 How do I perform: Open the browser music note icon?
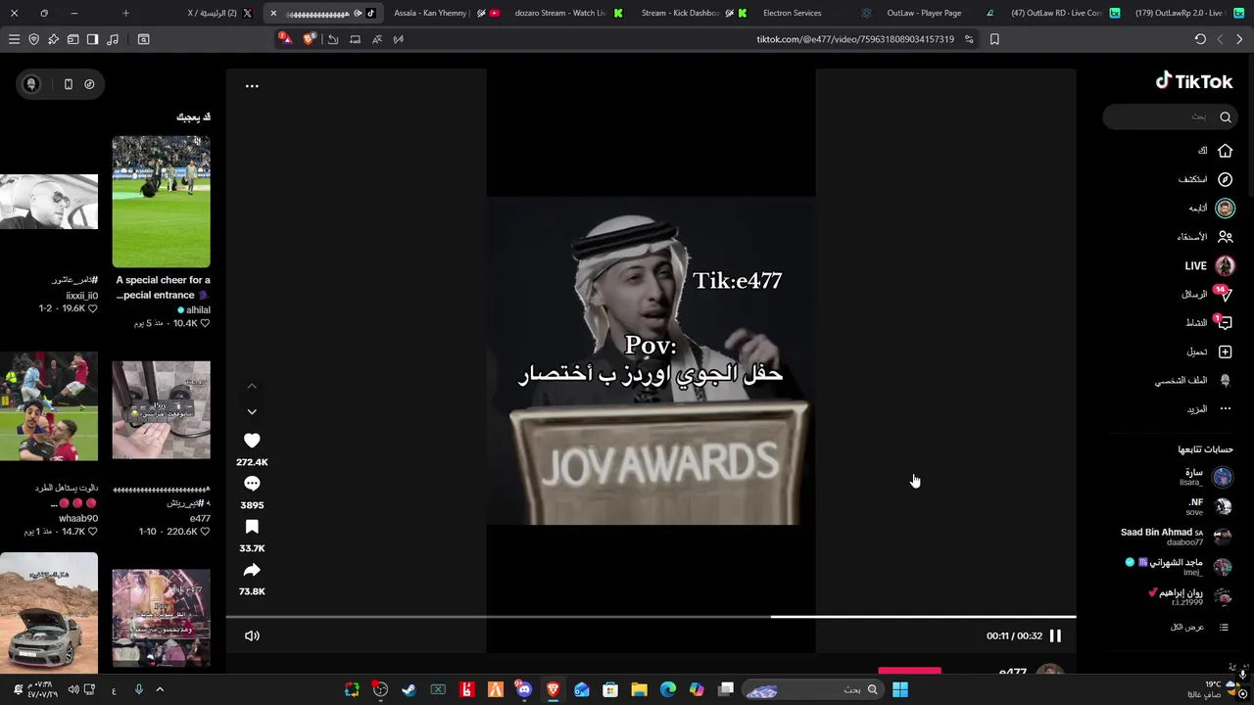[112, 39]
